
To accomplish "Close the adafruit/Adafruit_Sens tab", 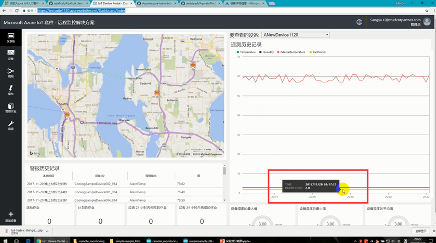I will click(x=87, y=3).
